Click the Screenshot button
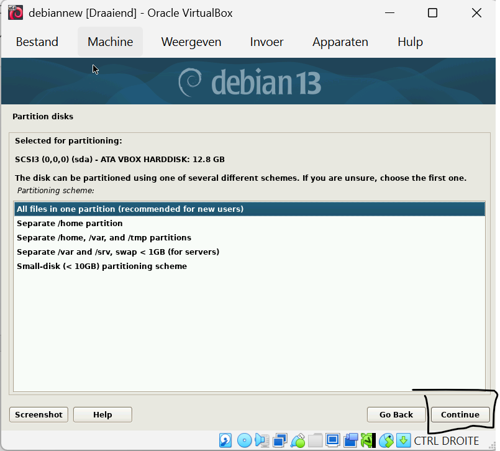Image resolution: width=500 pixels, height=451 pixels. pos(39,414)
